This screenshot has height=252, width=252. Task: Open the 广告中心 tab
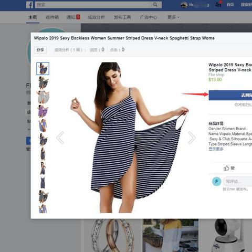click(x=149, y=17)
